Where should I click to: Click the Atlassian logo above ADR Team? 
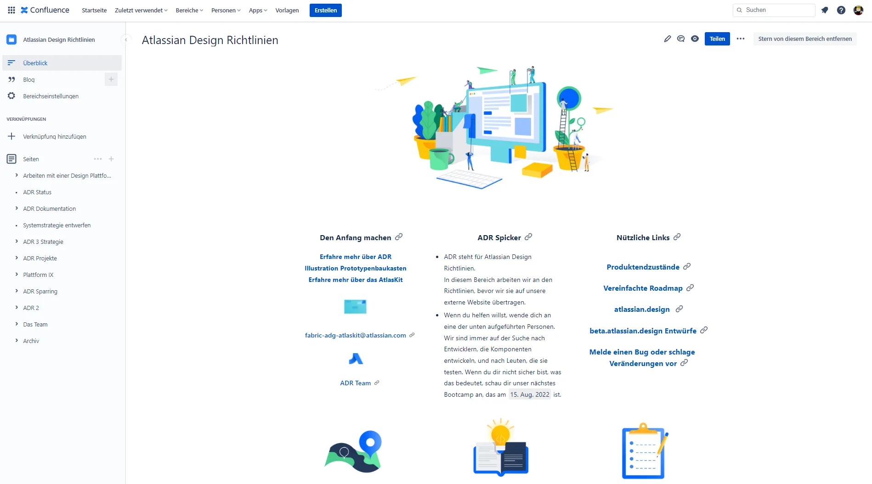[356, 359]
